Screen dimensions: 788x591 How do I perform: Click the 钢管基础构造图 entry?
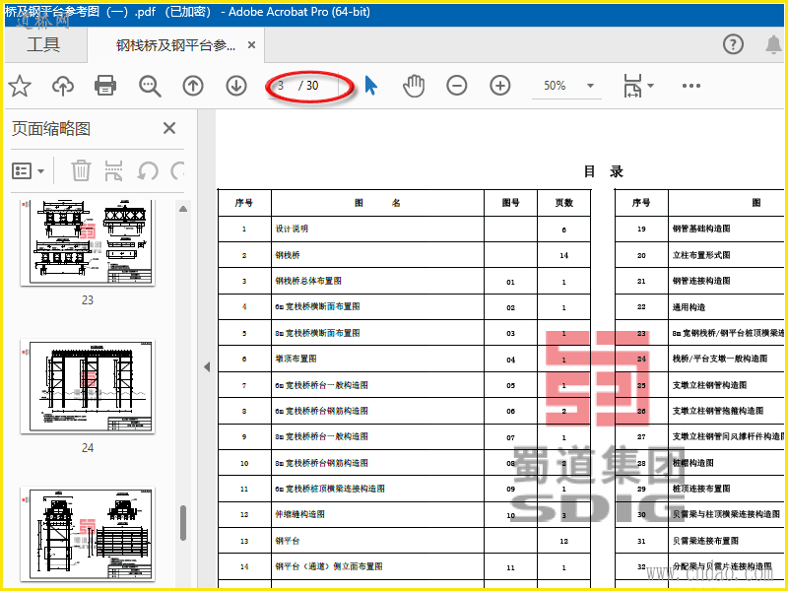701,229
